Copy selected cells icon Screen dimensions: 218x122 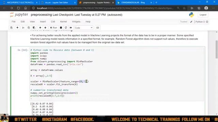[x=29, y=28]
